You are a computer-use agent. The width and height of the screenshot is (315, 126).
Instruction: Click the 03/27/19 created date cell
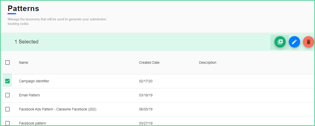pyautogui.click(x=146, y=123)
